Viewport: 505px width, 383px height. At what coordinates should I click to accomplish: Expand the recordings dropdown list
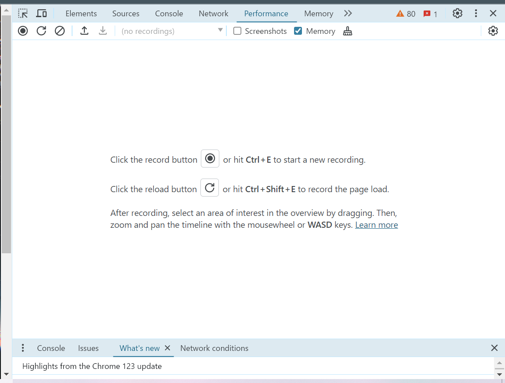click(220, 31)
